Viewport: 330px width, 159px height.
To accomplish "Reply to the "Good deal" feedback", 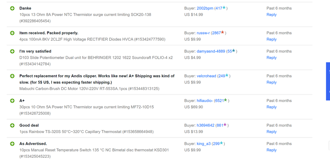I will [x=271, y=132].
